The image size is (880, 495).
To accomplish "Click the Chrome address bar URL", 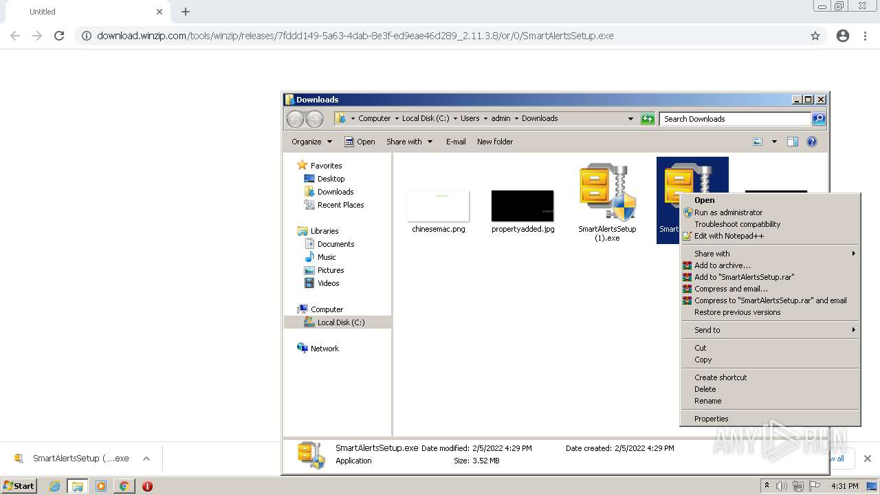I will 355,36.
